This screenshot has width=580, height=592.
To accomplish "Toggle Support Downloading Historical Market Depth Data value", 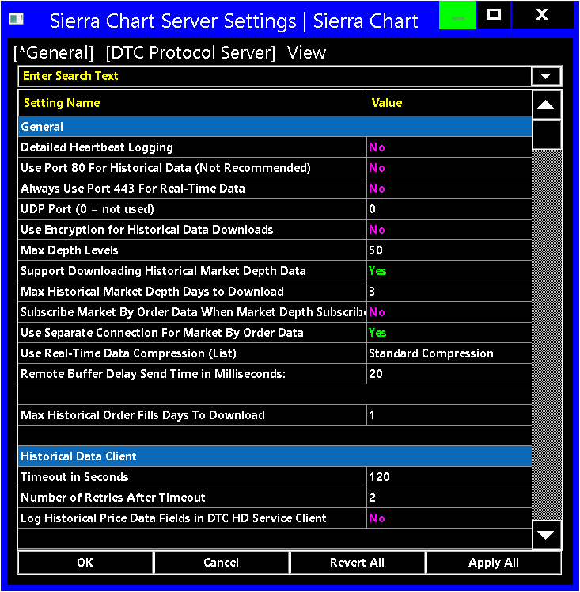I will click(449, 271).
